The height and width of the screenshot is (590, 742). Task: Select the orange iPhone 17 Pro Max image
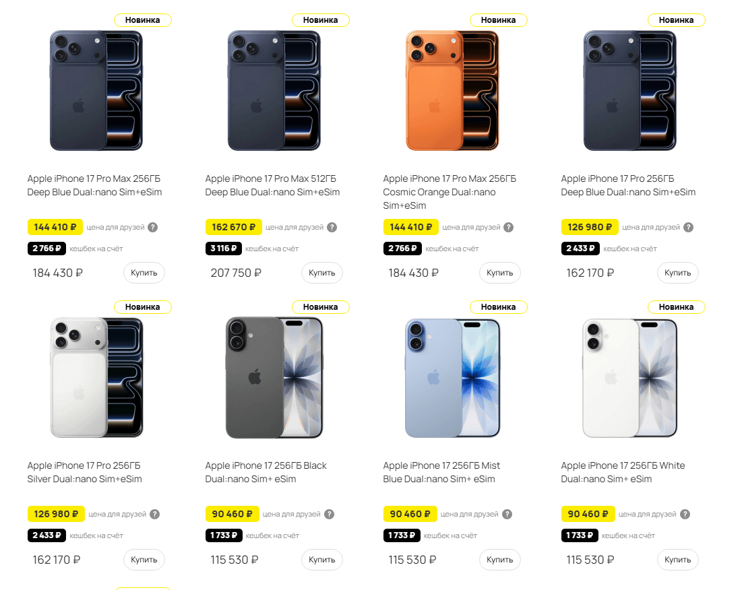(x=452, y=91)
